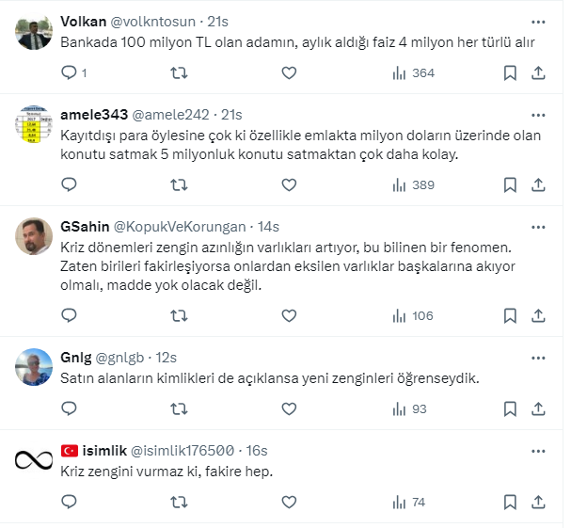
Task: Open more options on Volkan's tweet
Action: pyautogui.click(x=538, y=22)
